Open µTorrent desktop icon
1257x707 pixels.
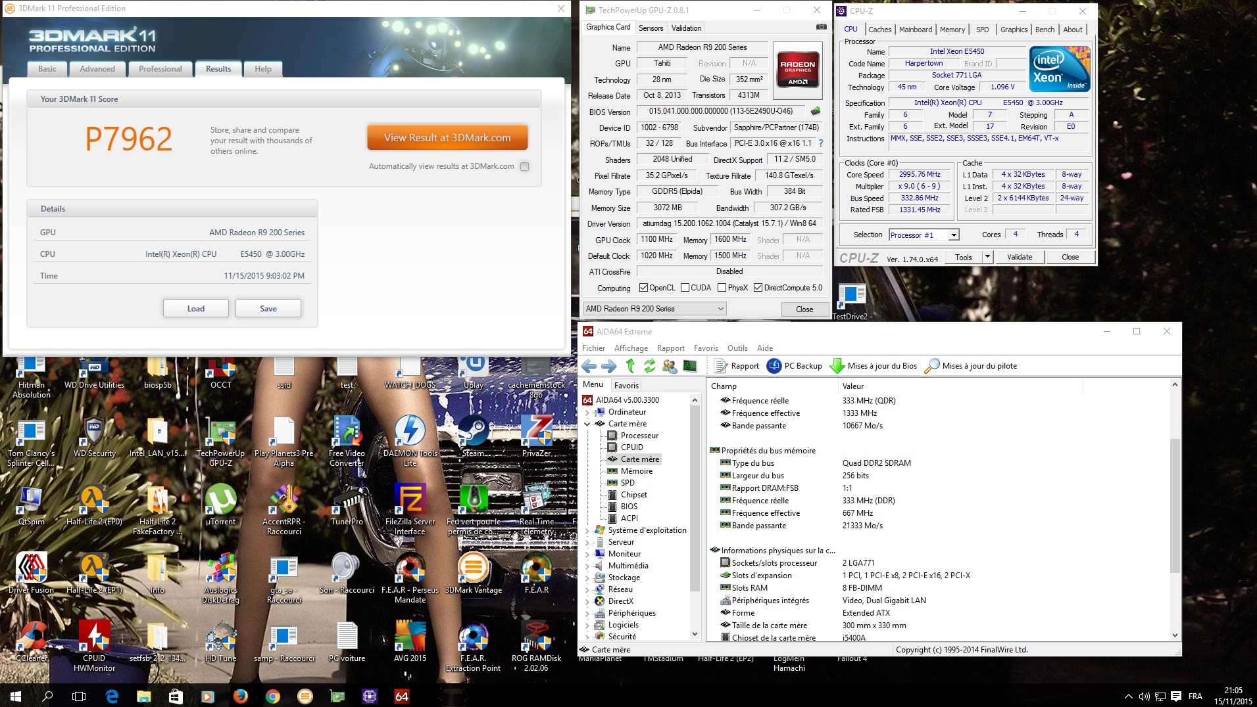pyautogui.click(x=220, y=505)
